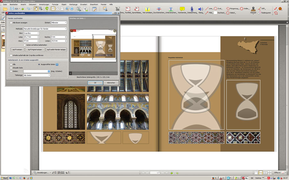Open the Werkzeuge menu
Viewport: 289px width, 180px height.
[73, 4]
